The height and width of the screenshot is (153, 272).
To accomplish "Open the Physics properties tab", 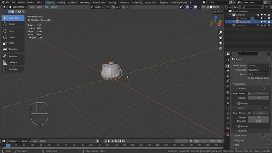I will (x=228, y=113).
